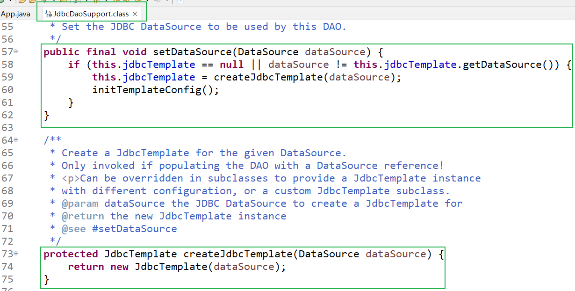Click 'Create a JdbcTemplate' comment on line 65
575x291 pixels.
coord(125,153)
